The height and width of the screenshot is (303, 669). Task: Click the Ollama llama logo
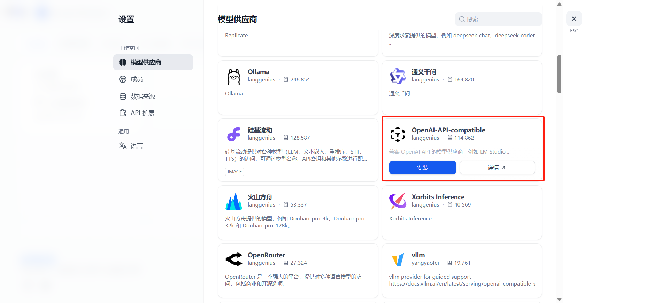click(x=234, y=77)
